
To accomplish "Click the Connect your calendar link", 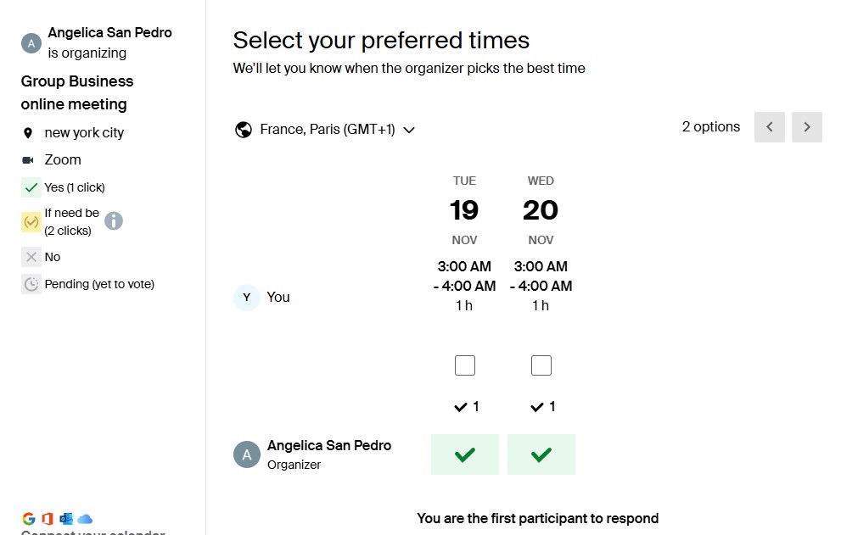I will [x=93, y=532].
